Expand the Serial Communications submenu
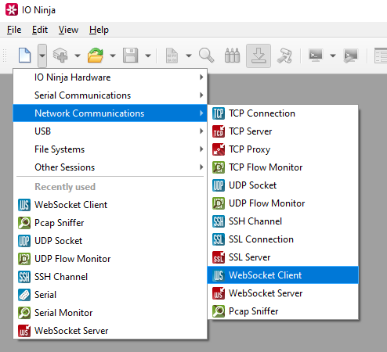387x352 pixels. click(x=110, y=95)
